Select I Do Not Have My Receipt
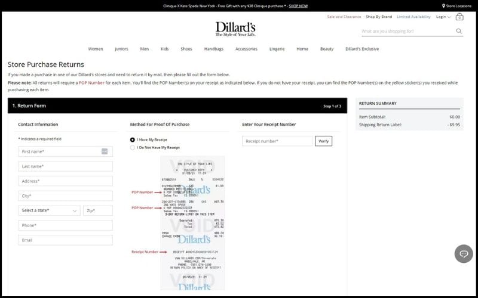 tap(132, 147)
